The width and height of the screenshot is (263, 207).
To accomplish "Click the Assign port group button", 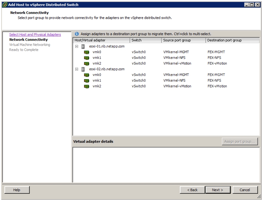I will [x=240, y=141].
